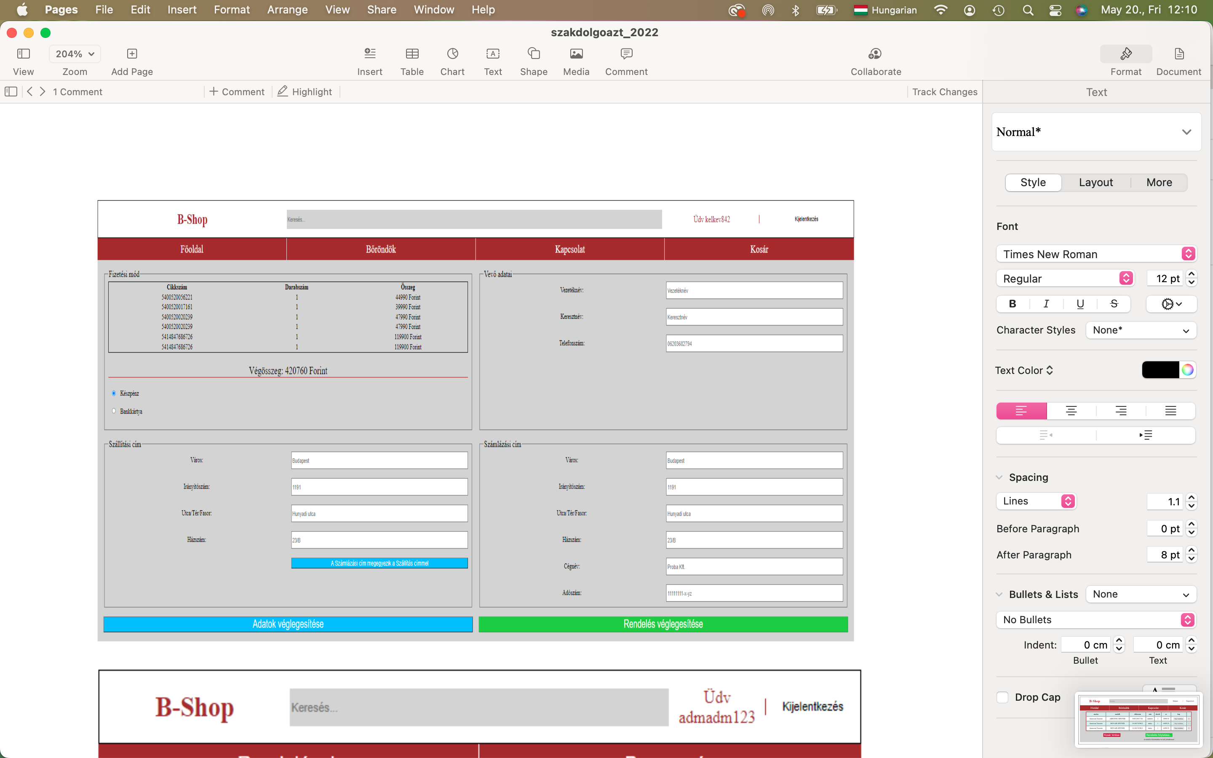Click the Comment toolbar icon

pos(626,53)
